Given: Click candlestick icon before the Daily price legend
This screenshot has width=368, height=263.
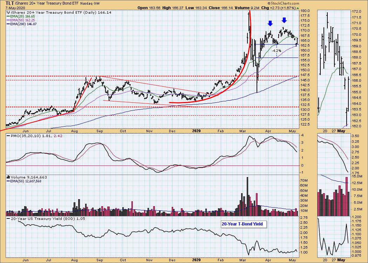Looking at the screenshot, I should tap(8, 12).
